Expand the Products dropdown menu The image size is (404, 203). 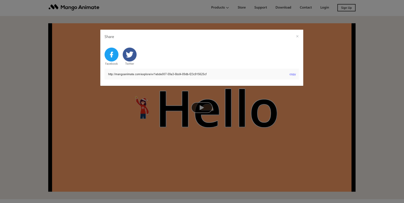coord(220,8)
